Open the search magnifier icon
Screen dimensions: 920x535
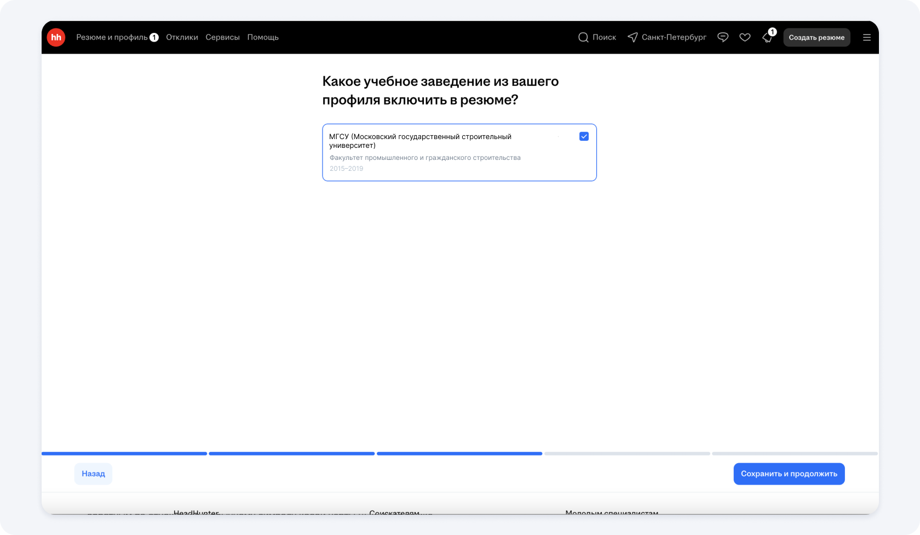pyautogui.click(x=583, y=37)
